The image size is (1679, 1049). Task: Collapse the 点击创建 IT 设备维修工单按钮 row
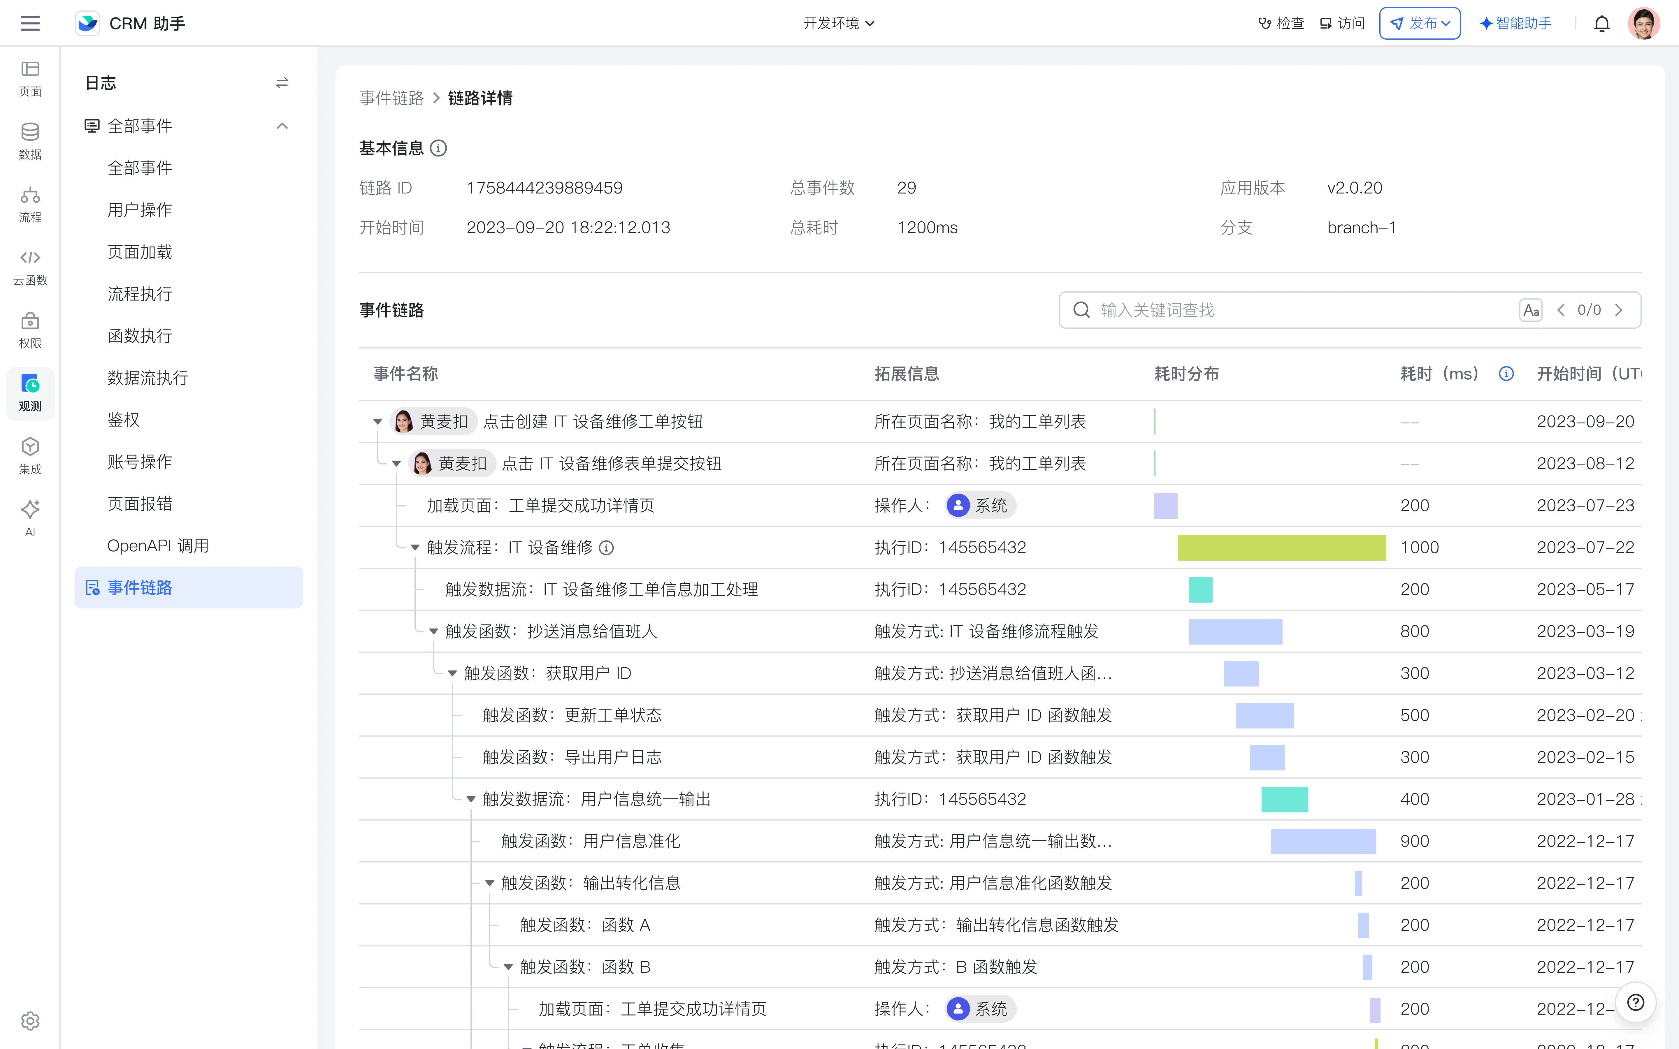377,422
